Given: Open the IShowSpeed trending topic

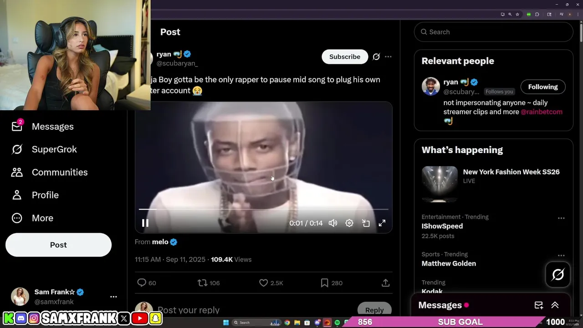Looking at the screenshot, I should coord(442,226).
